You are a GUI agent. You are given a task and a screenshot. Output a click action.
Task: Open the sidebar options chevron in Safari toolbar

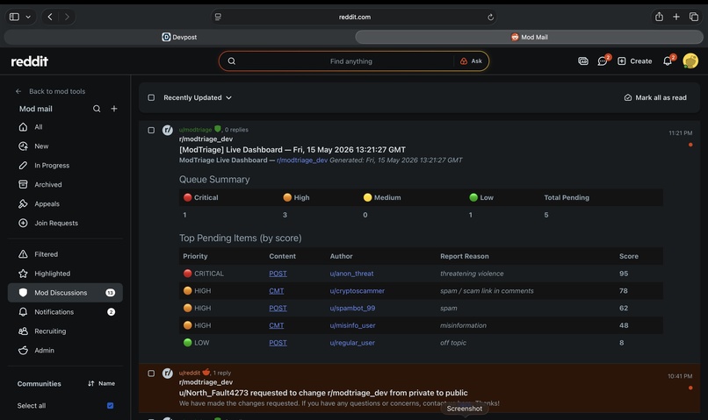coord(28,17)
